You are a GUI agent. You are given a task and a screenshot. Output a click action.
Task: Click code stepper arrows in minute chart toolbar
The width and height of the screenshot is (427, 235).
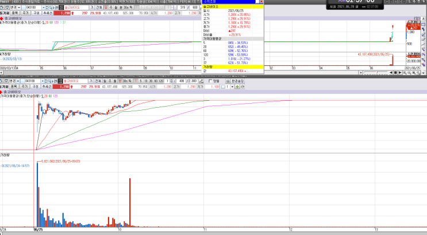tap(46, 81)
